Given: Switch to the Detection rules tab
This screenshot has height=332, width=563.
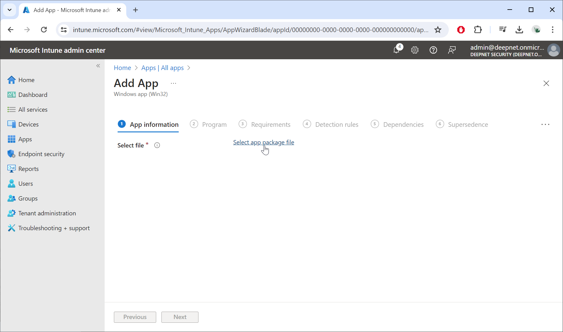Looking at the screenshot, I should [x=336, y=125].
